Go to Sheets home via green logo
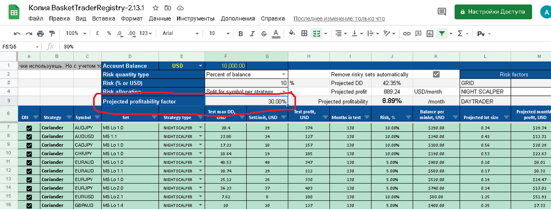 (14, 12)
